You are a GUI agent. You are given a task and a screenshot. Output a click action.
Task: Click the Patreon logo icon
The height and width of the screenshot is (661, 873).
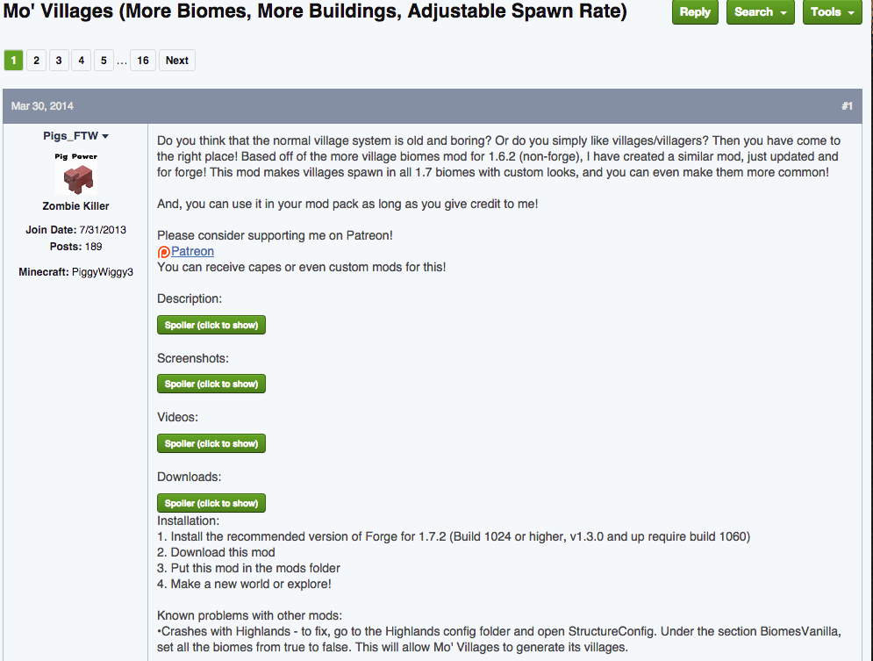[x=164, y=252]
